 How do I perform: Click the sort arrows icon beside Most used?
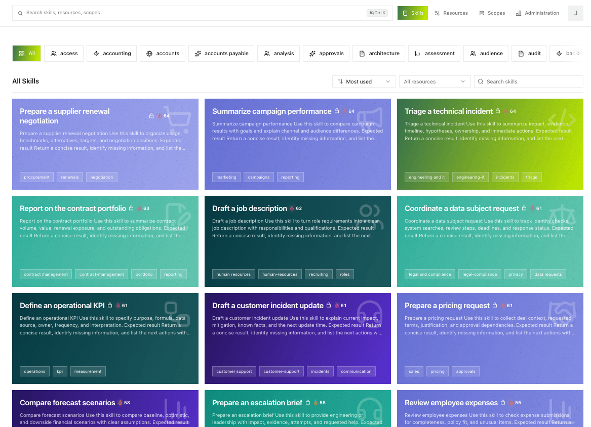click(x=340, y=82)
